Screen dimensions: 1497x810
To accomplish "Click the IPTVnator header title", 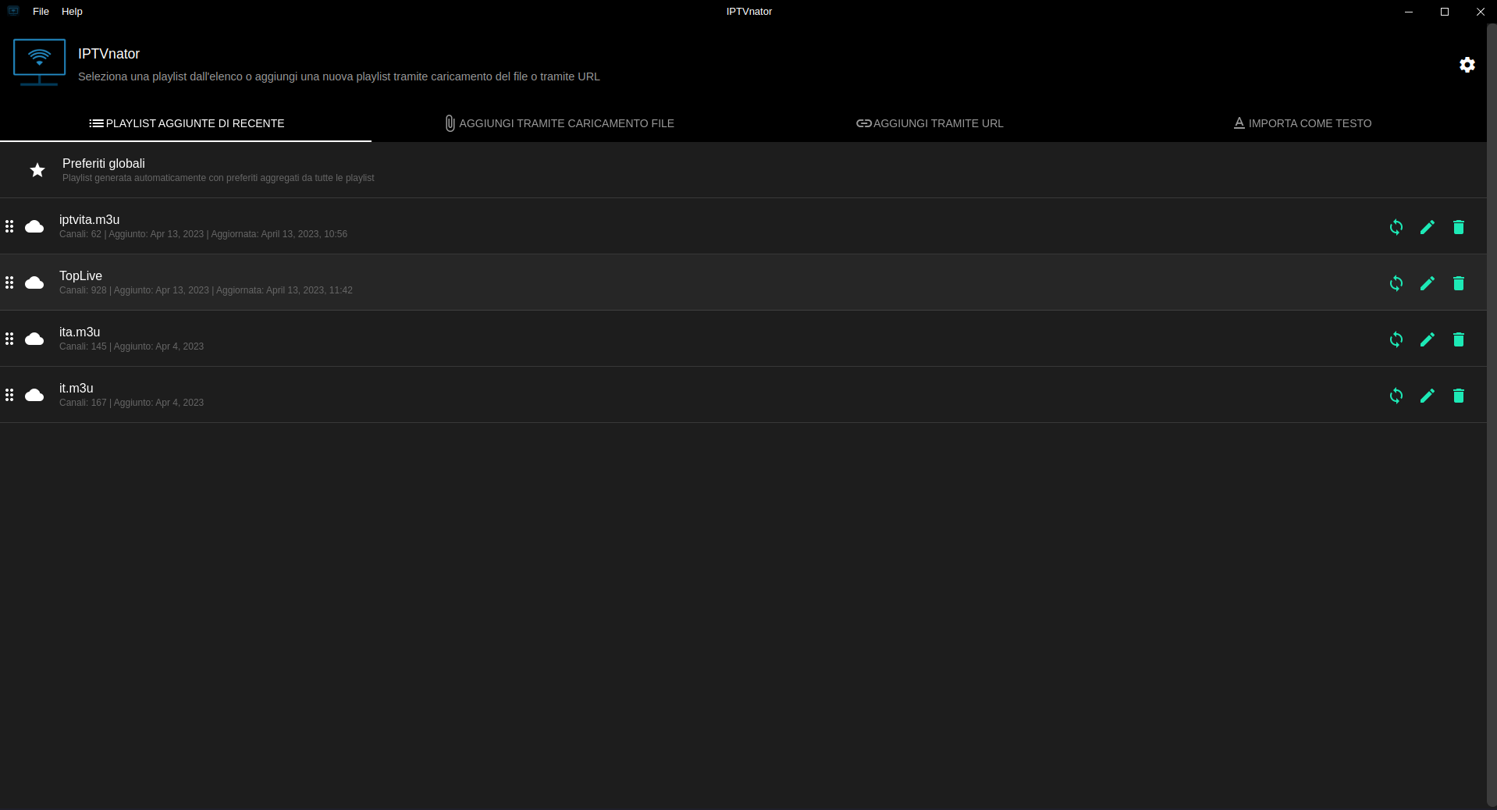I will [x=108, y=54].
